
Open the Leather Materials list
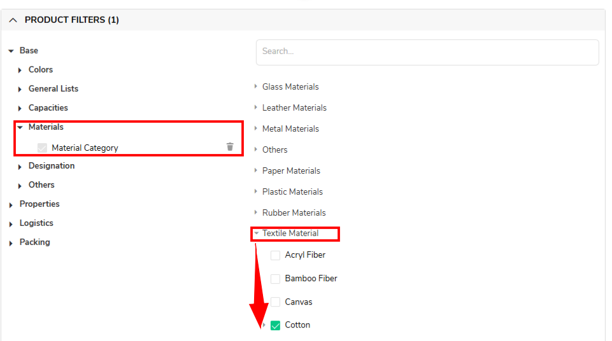coord(294,108)
